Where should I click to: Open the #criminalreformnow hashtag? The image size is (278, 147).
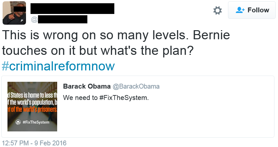point(58,66)
